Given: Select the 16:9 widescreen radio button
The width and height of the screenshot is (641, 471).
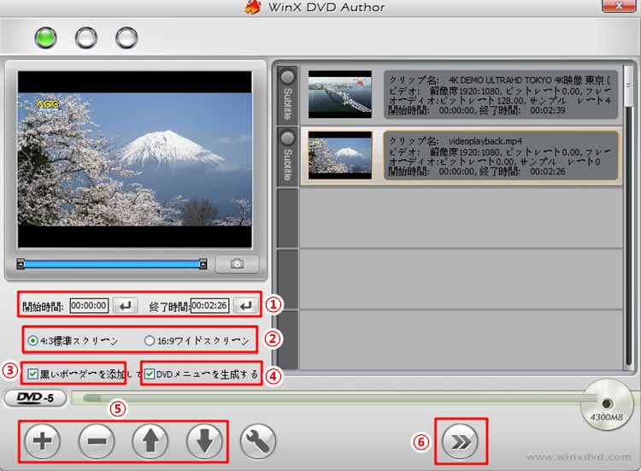Looking at the screenshot, I should (150, 340).
